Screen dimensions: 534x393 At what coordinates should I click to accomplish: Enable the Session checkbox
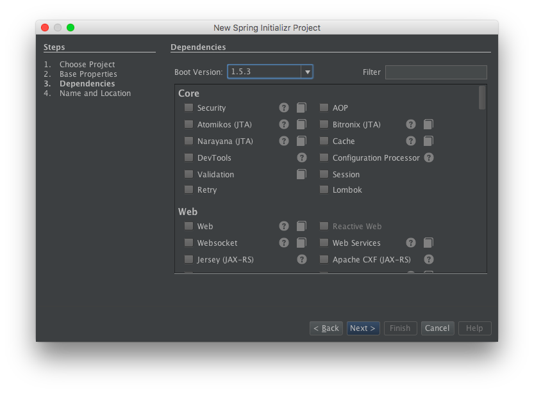point(324,174)
